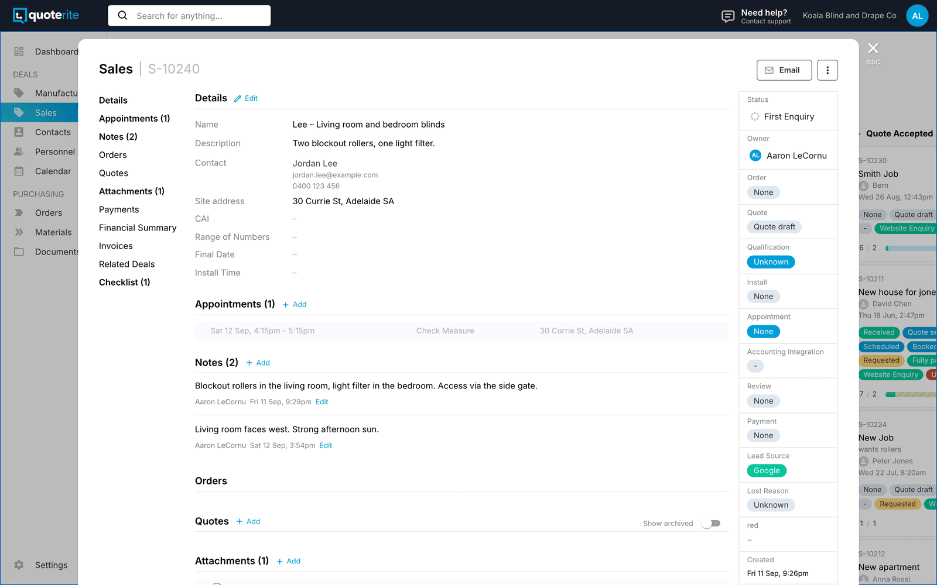This screenshot has height=585, width=937.
Task: Open the Appointment None badge
Action: [763, 332]
